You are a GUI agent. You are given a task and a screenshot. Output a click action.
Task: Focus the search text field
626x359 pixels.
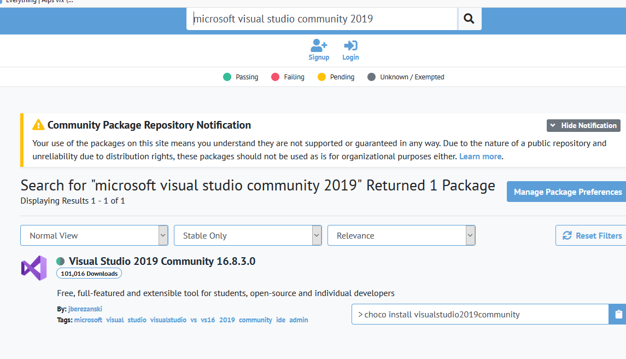point(323,19)
